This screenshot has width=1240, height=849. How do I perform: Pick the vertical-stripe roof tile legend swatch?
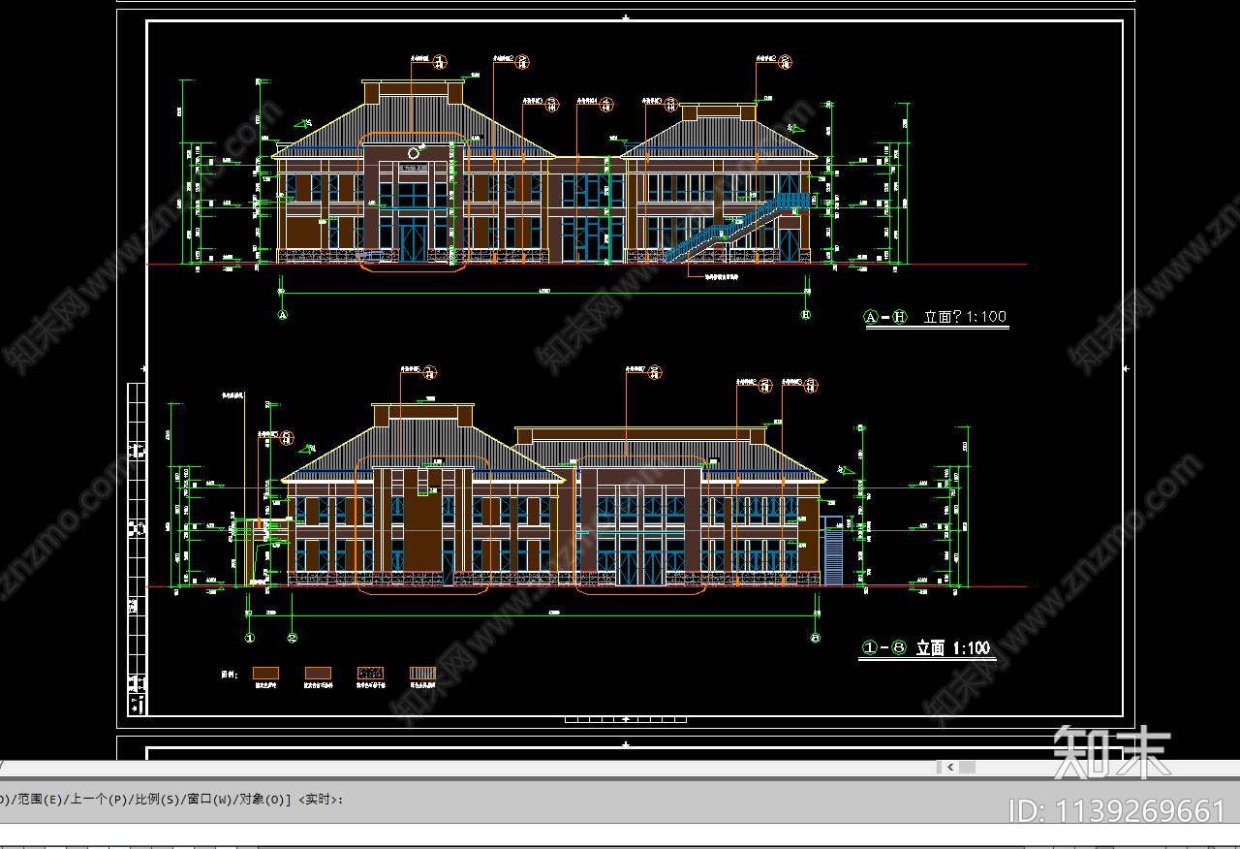(422, 673)
